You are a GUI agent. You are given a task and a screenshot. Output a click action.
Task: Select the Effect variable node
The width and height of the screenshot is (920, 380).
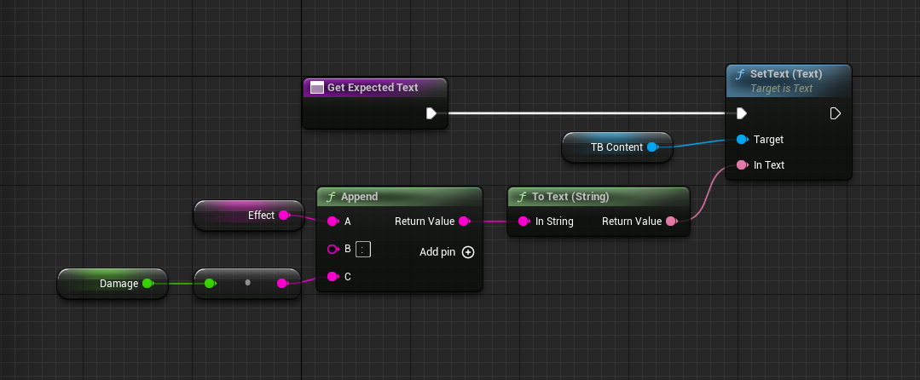click(249, 216)
